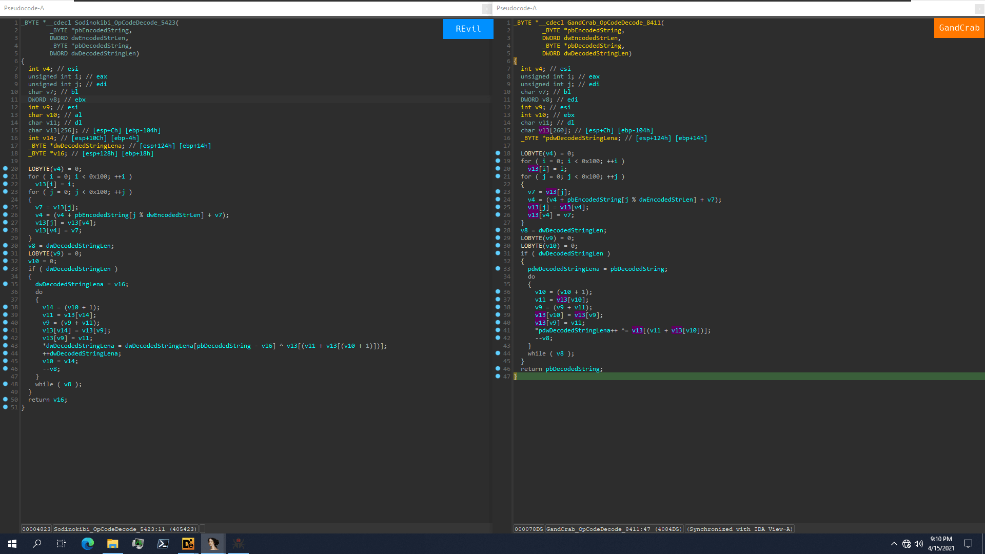Open the green monitor app on taskbar
Viewport: 985px width, 554px height.
(x=137, y=544)
